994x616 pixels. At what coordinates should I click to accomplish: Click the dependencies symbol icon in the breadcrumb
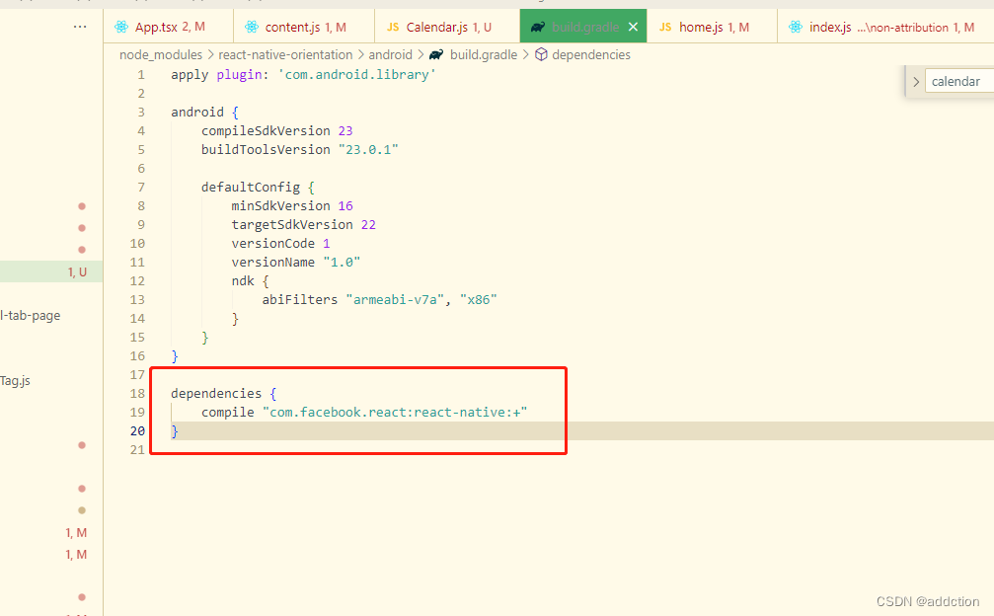tap(541, 54)
